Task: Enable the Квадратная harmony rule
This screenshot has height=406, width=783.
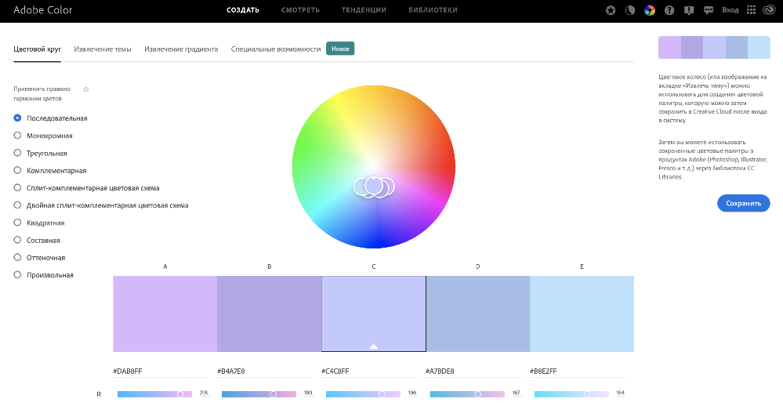Action: coord(18,223)
